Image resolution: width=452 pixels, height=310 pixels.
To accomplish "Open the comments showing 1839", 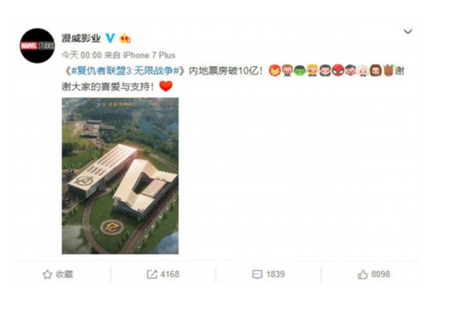I will point(268,274).
